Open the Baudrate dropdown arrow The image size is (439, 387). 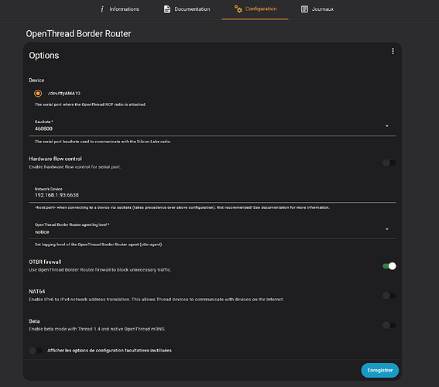point(387,126)
